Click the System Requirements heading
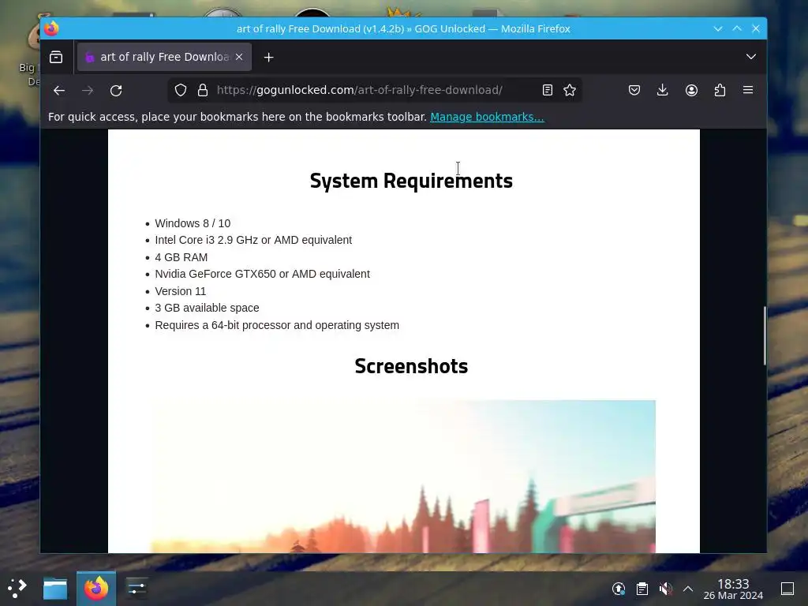Screen dimensions: 808x606 tap(411, 181)
